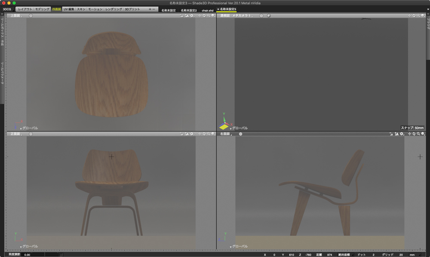Open gear settings in top view header

(192, 15)
